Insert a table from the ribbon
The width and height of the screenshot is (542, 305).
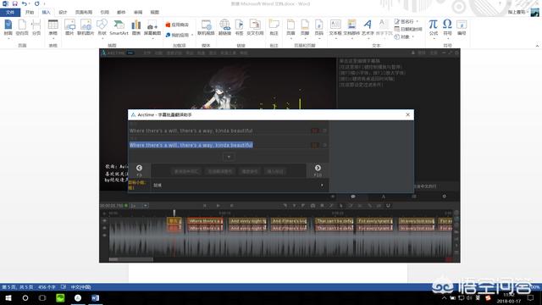[53, 27]
